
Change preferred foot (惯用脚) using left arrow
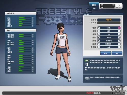[x=99, y=47]
